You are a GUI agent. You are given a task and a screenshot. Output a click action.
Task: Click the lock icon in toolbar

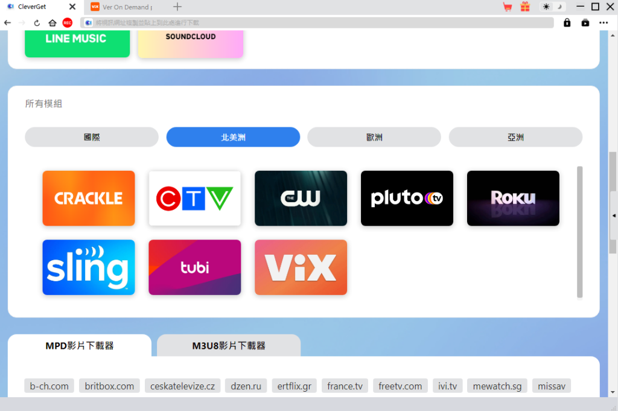pyautogui.click(x=567, y=23)
